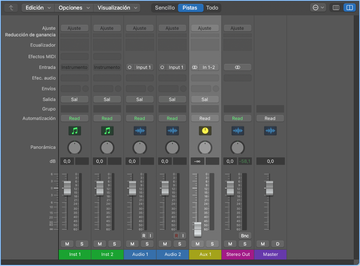Viewport: 360px width, 266px height.
Task: Switch to the Sencillo mixer view
Action: [x=165, y=8]
